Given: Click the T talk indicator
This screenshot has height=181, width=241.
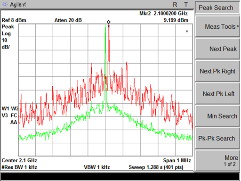Looking at the screenshot, I should [186, 5].
